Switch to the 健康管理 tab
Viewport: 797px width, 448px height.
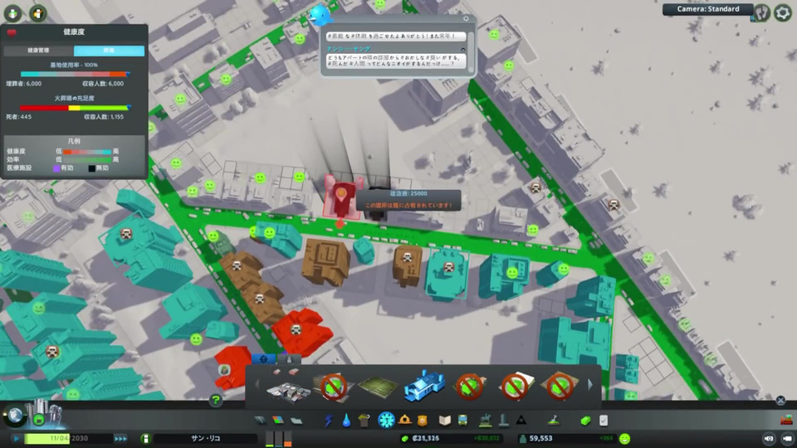coord(39,51)
